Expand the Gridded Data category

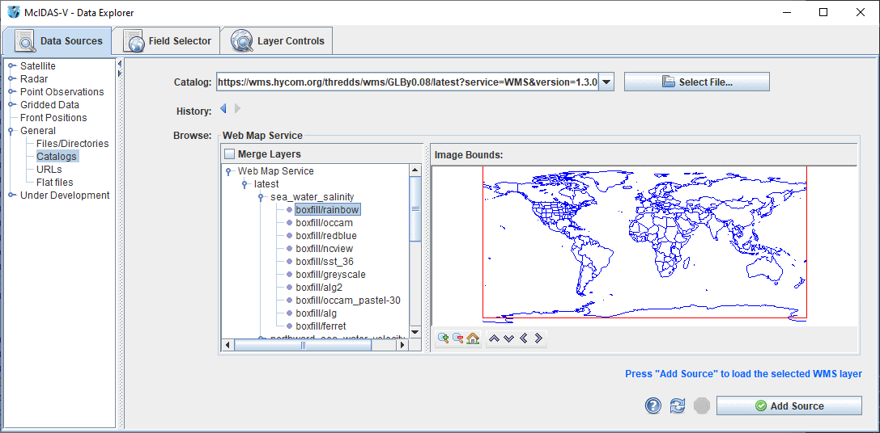tap(12, 105)
